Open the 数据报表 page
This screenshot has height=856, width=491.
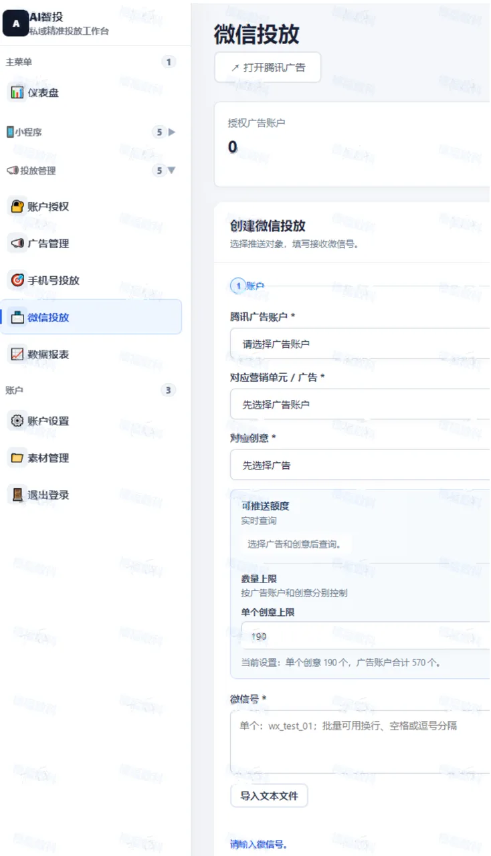pyautogui.click(x=91, y=354)
